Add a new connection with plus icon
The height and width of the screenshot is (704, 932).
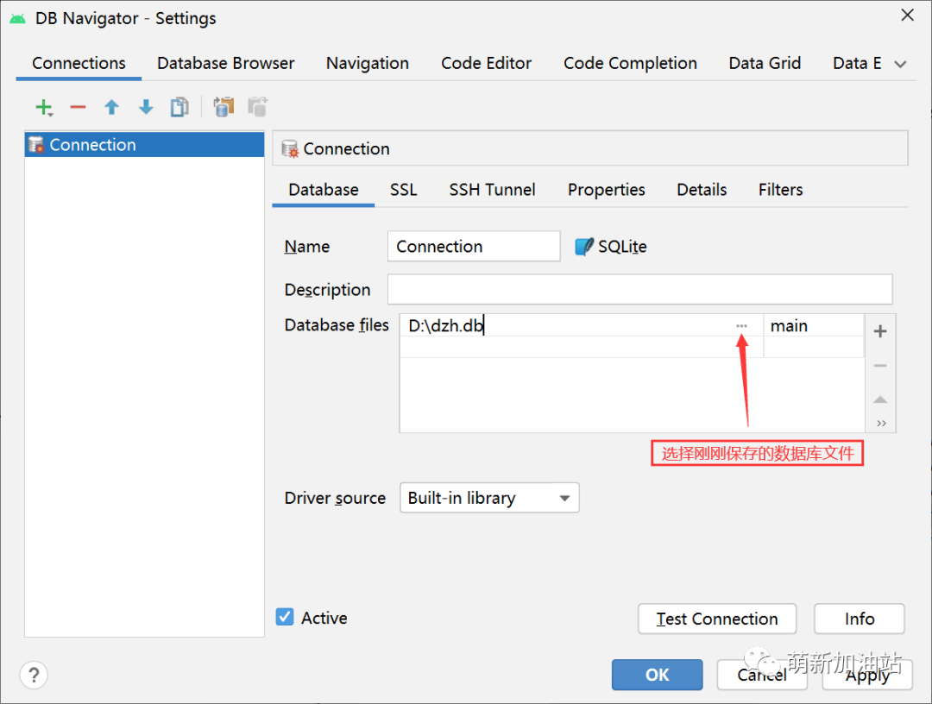(44, 108)
